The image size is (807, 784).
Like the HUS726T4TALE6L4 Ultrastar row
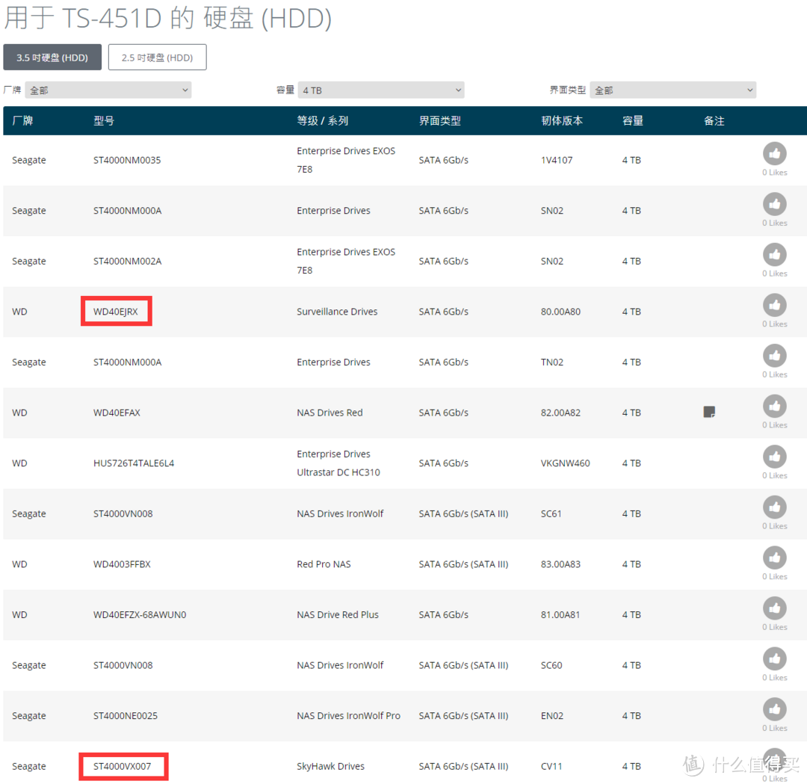coord(775,456)
